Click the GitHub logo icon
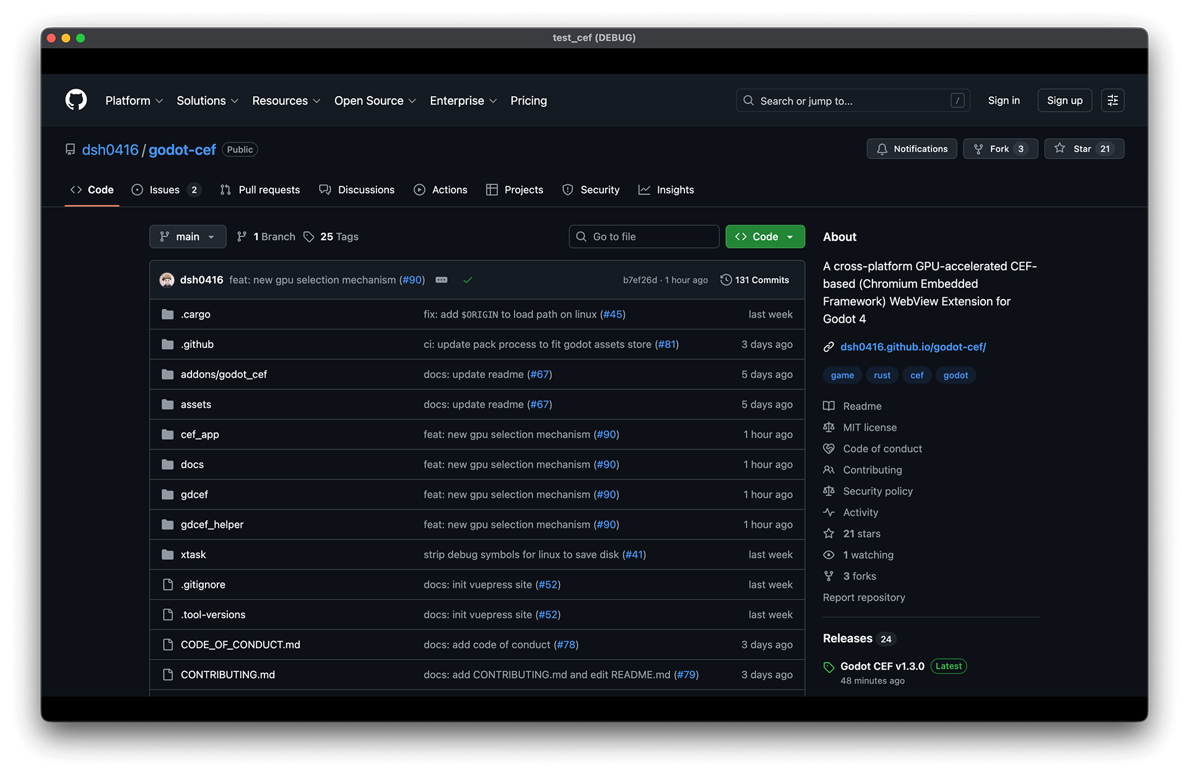The height and width of the screenshot is (776, 1189). point(76,100)
